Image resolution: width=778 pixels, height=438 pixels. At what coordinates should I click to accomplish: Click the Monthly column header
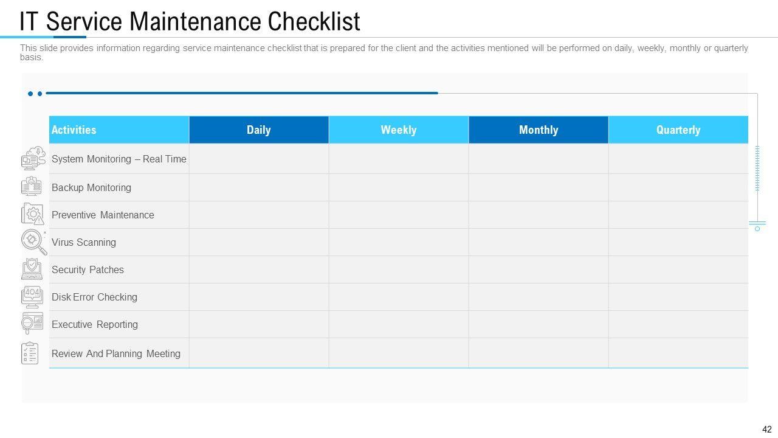coord(538,130)
